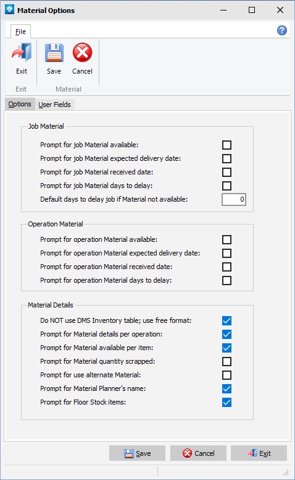
Task: Click the bottom Cancel button
Action: pyautogui.click(x=198, y=453)
